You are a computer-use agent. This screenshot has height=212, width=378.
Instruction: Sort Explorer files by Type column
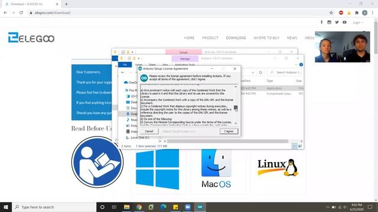tap(270, 81)
